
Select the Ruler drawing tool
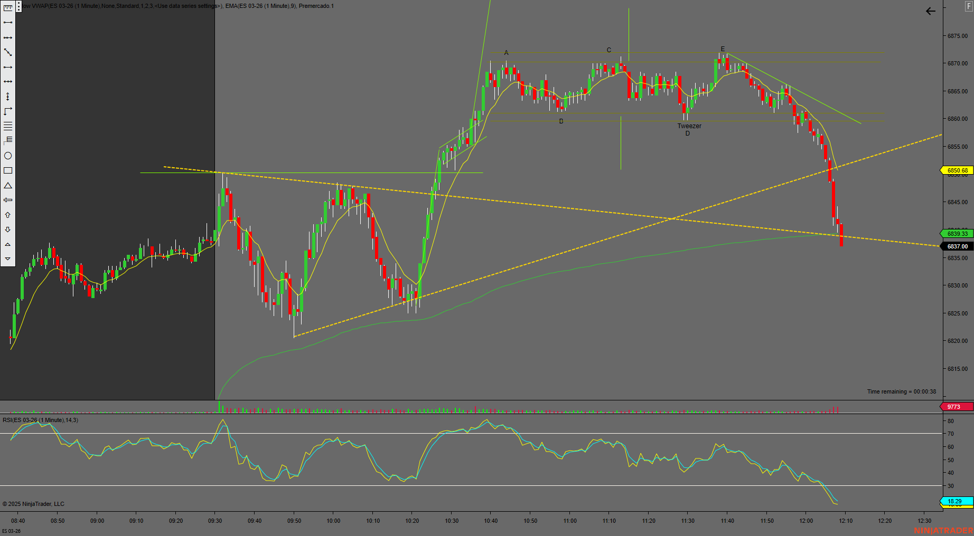(8, 7)
